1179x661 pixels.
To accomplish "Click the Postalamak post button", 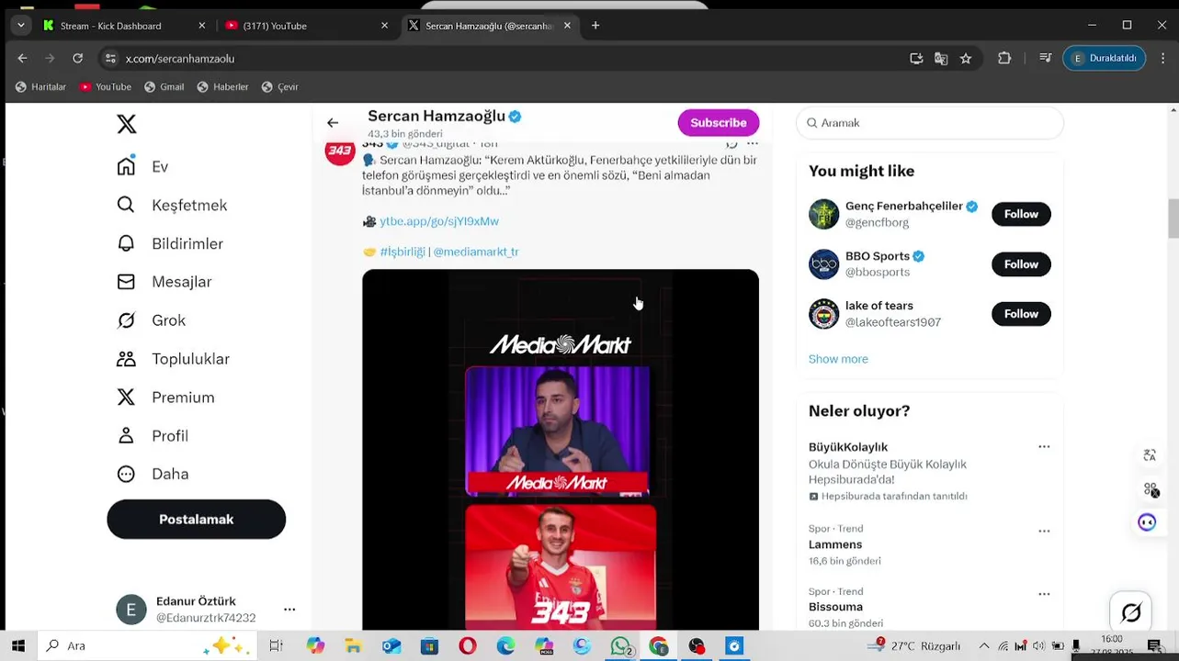I will 196,520.
